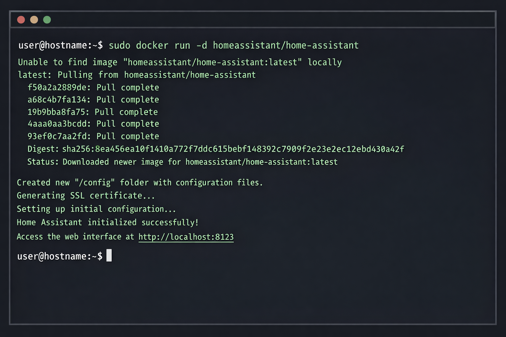Click the terminal cursor block
506x337 pixels.
pos(109,256)
